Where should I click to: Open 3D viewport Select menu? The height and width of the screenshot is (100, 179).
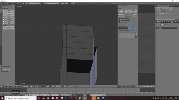click(x=11, y=86)
